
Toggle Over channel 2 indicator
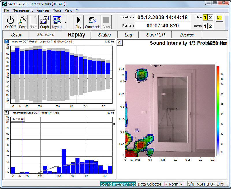[210, 17]
